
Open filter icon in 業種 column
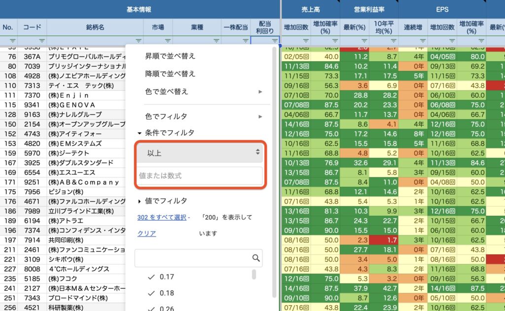click(216, 40)
